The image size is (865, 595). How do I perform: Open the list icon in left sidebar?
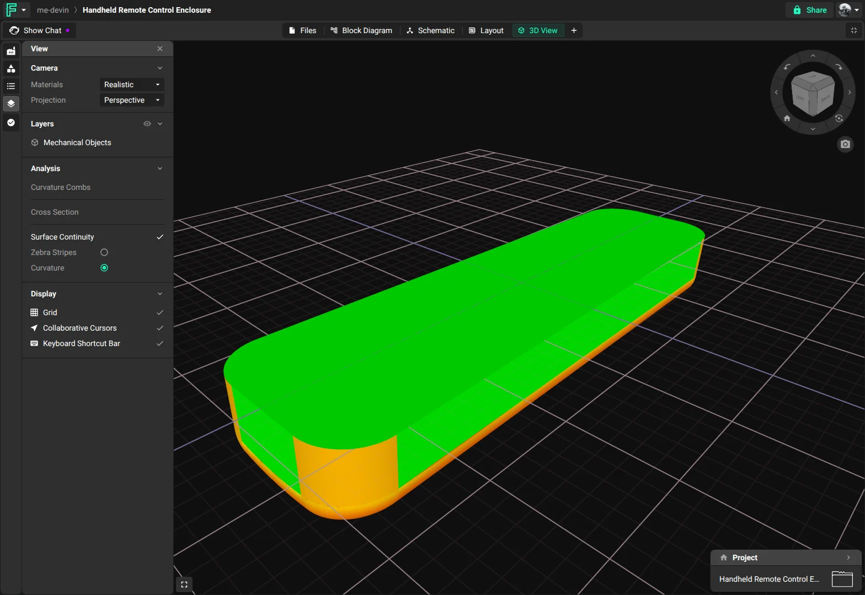[x=11, y=86]
